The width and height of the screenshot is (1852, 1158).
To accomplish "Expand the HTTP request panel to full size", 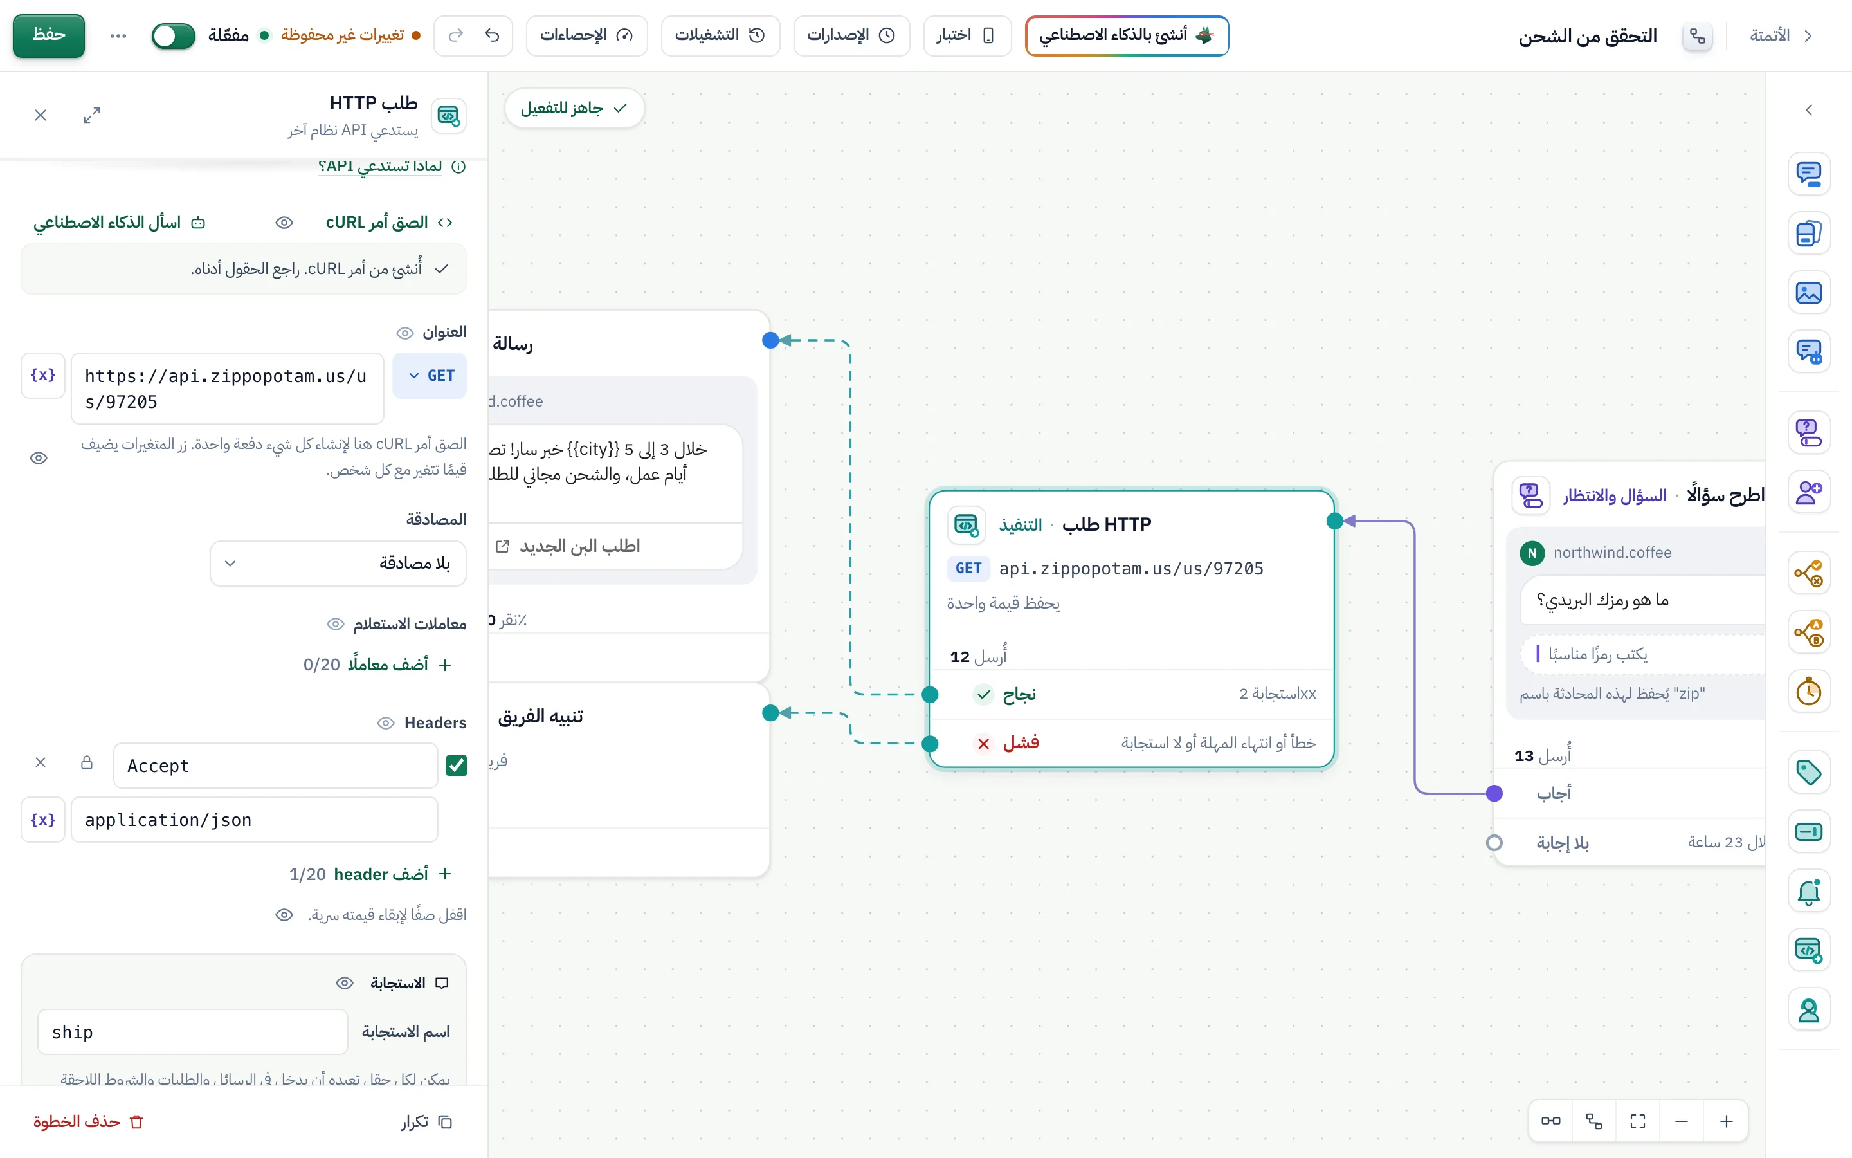I will [92, 115].
